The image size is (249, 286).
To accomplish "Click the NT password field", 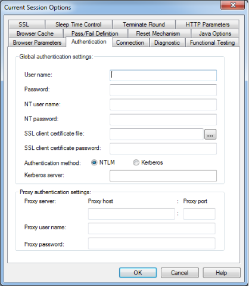I will [163, 119].
